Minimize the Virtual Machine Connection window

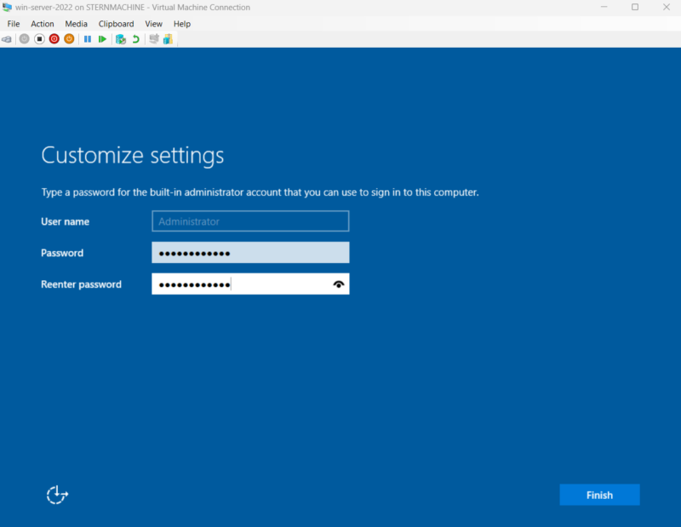click(604, 7)
